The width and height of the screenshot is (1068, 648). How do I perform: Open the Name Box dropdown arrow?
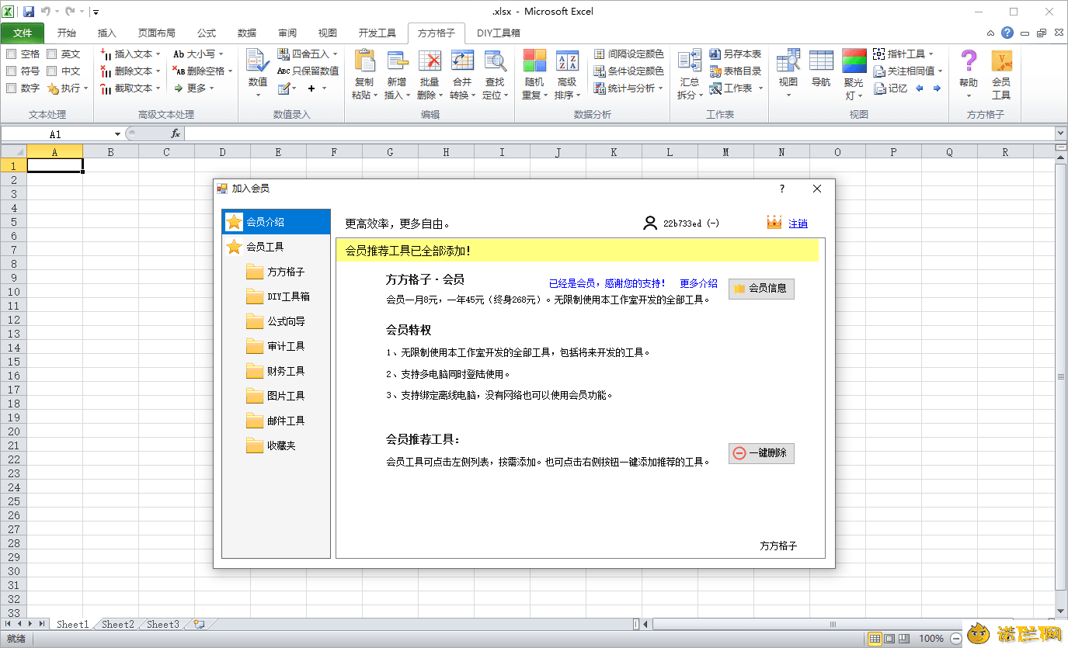click(x=117, y=134)
